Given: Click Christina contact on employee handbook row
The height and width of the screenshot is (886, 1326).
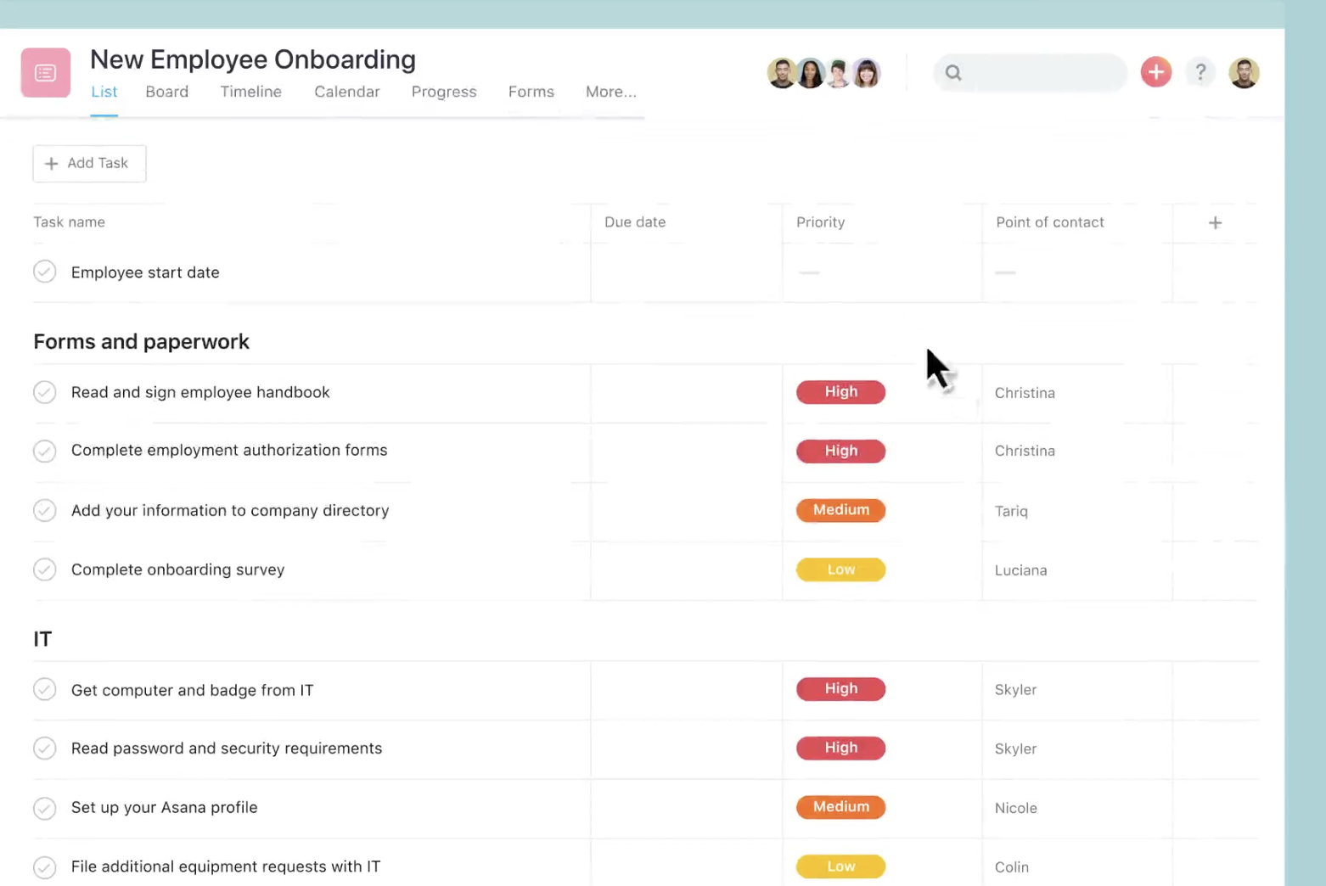Looking at the screenshot, I should 1025,393.
